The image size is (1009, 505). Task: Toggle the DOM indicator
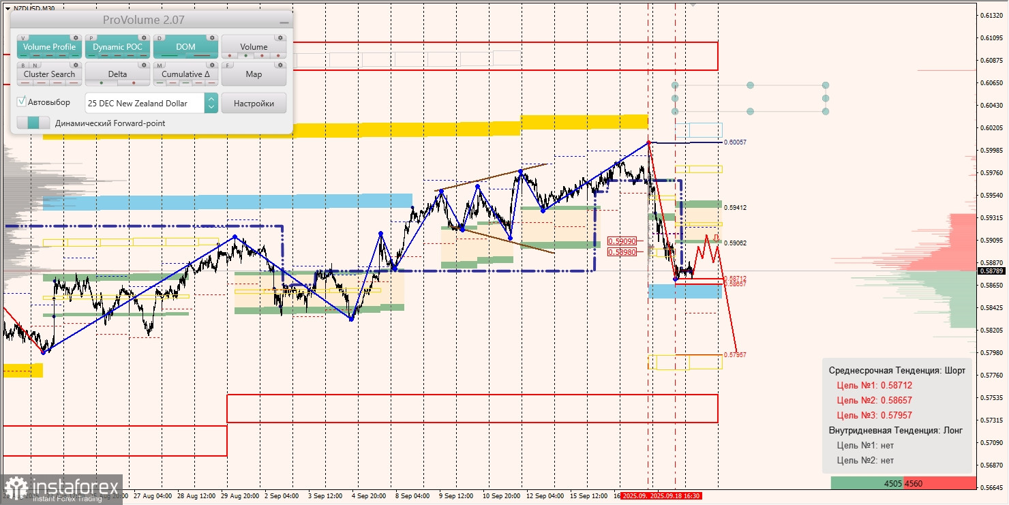185,47
